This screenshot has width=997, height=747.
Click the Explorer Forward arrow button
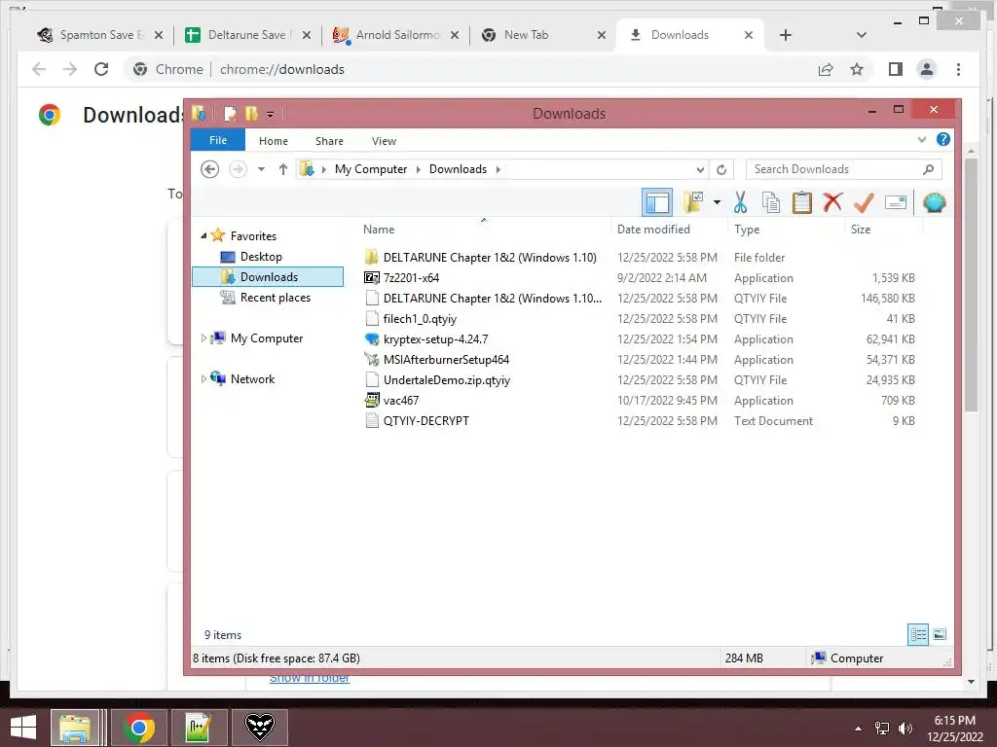point(238,169)
